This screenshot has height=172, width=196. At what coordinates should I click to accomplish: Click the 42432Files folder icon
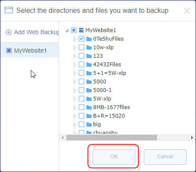(x=89, y=65)
